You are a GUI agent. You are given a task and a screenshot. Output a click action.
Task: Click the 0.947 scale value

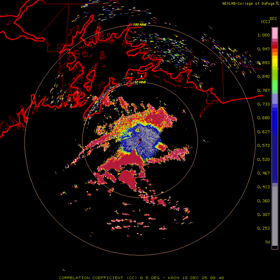264,49
